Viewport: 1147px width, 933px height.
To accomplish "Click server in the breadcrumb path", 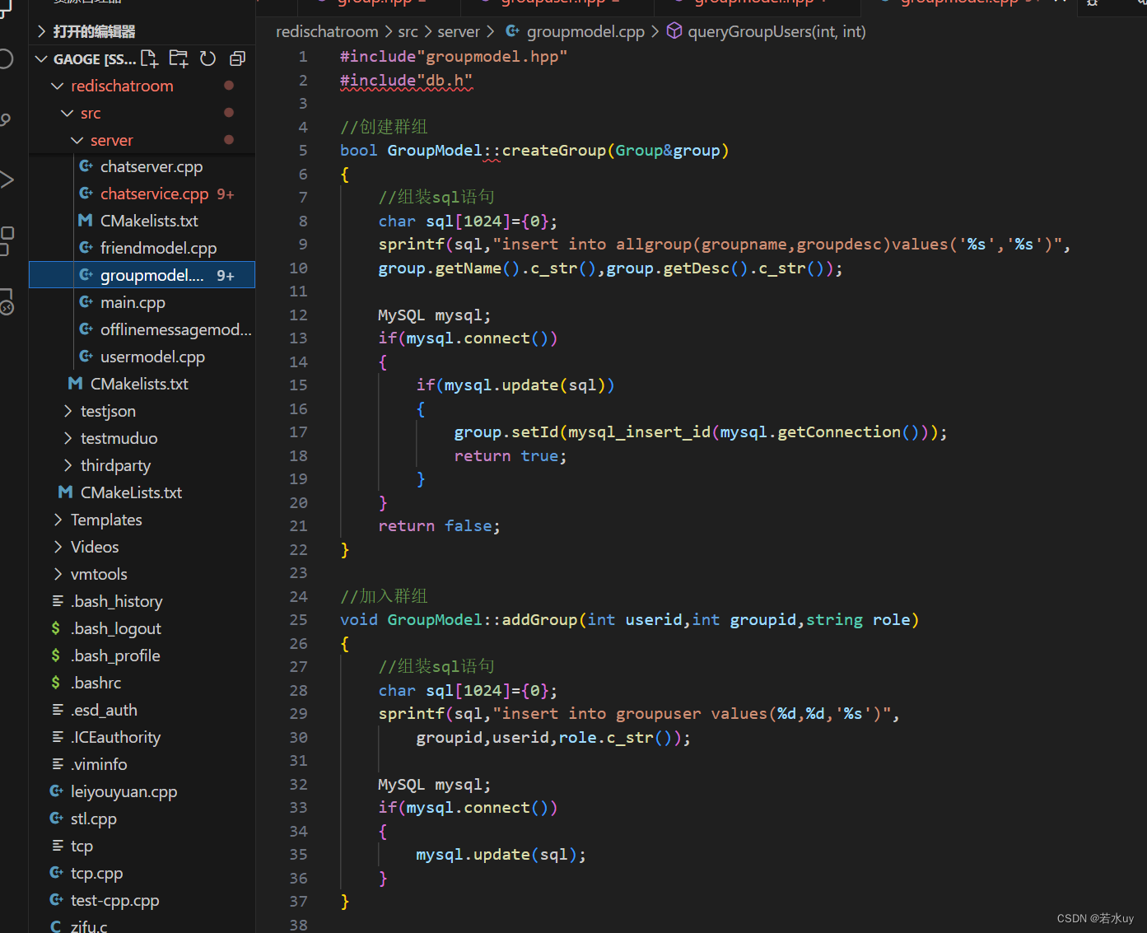I will 459,31.
